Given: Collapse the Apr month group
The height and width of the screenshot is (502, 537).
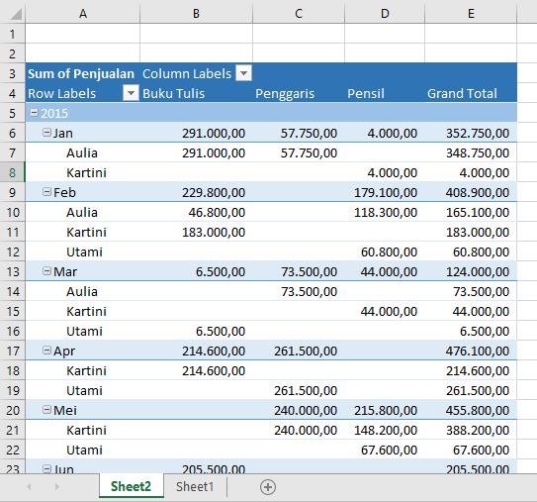Looking at the screenshot, I should 46,351.
